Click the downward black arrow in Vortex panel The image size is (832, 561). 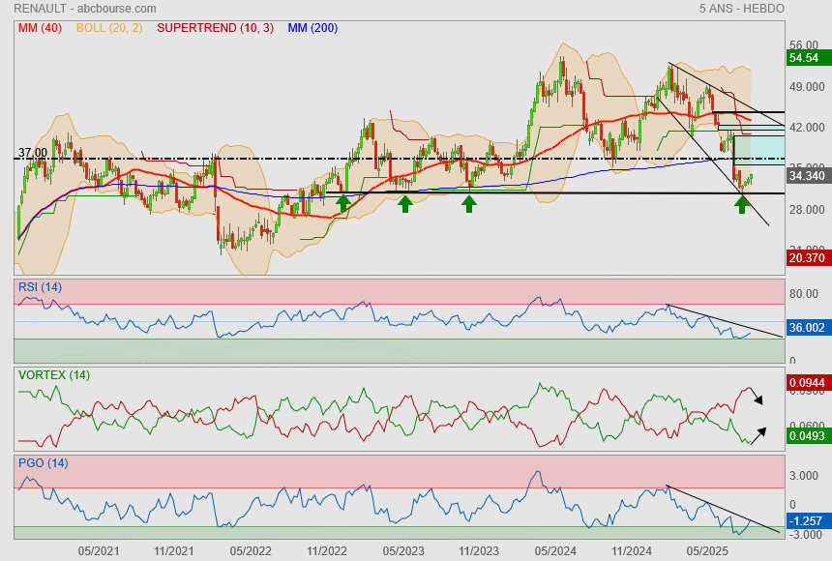point(758,398)
